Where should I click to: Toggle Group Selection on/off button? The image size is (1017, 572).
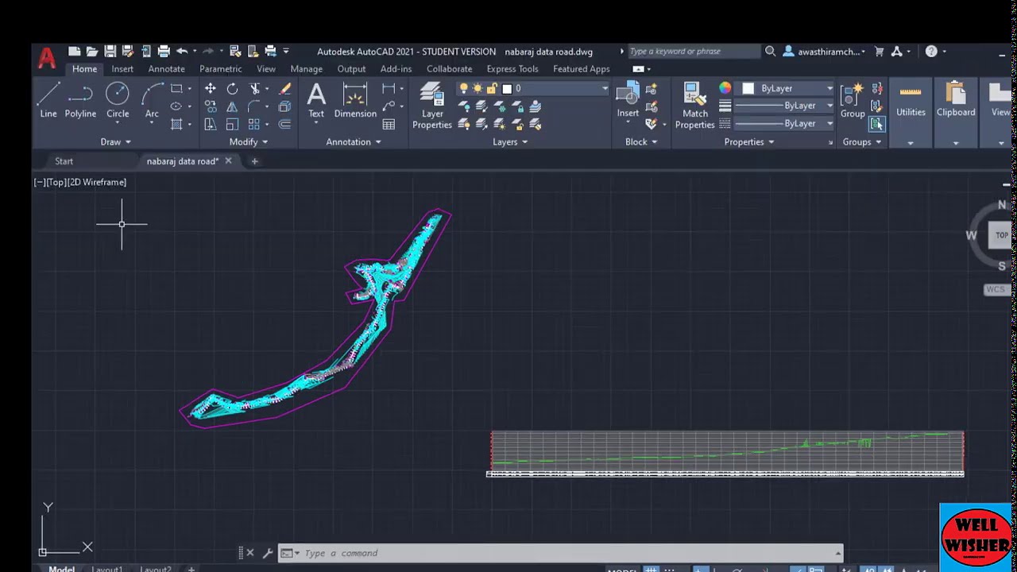876,124
